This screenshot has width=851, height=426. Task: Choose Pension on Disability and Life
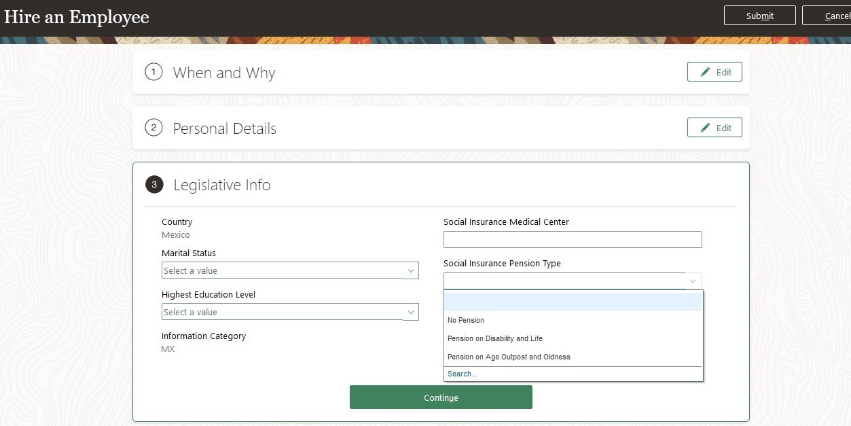tap(495, 338)
